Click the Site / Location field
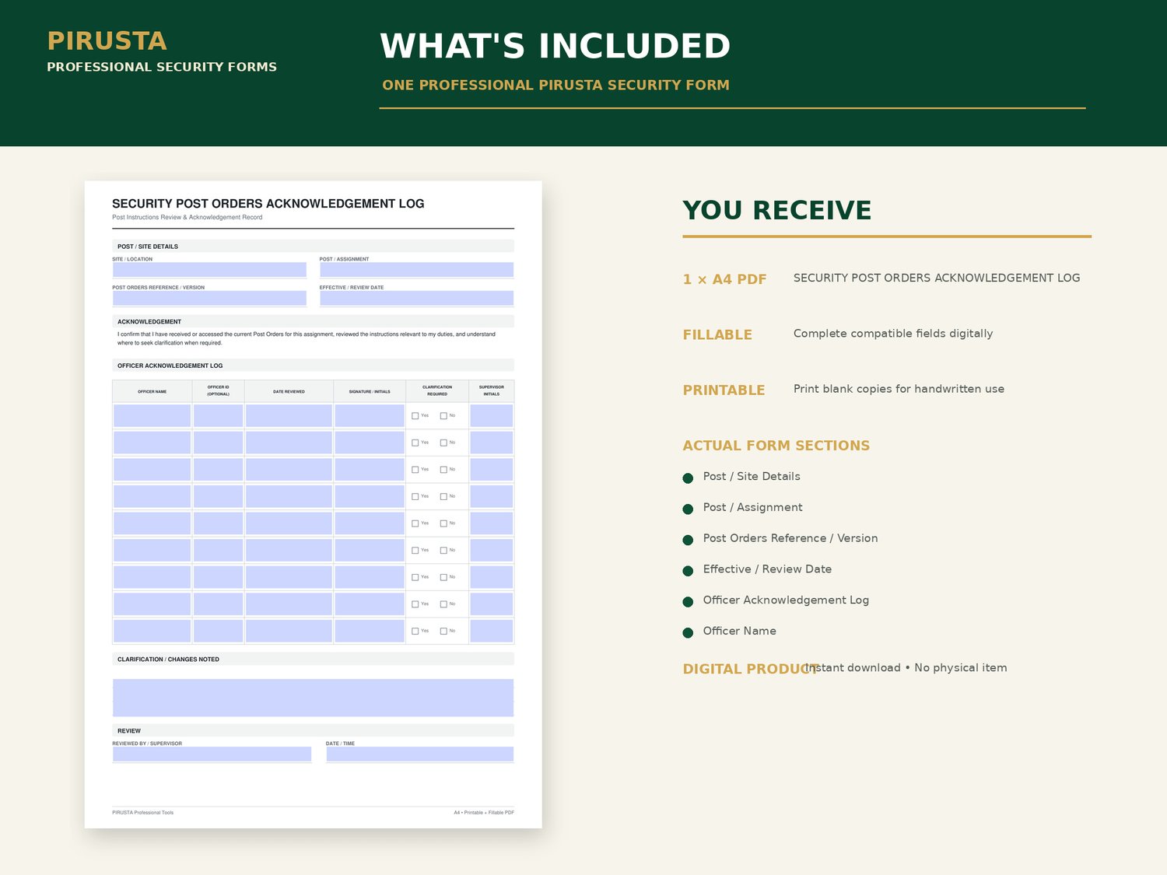This screenshot has height=875, width=1167. tap(209, 270)
